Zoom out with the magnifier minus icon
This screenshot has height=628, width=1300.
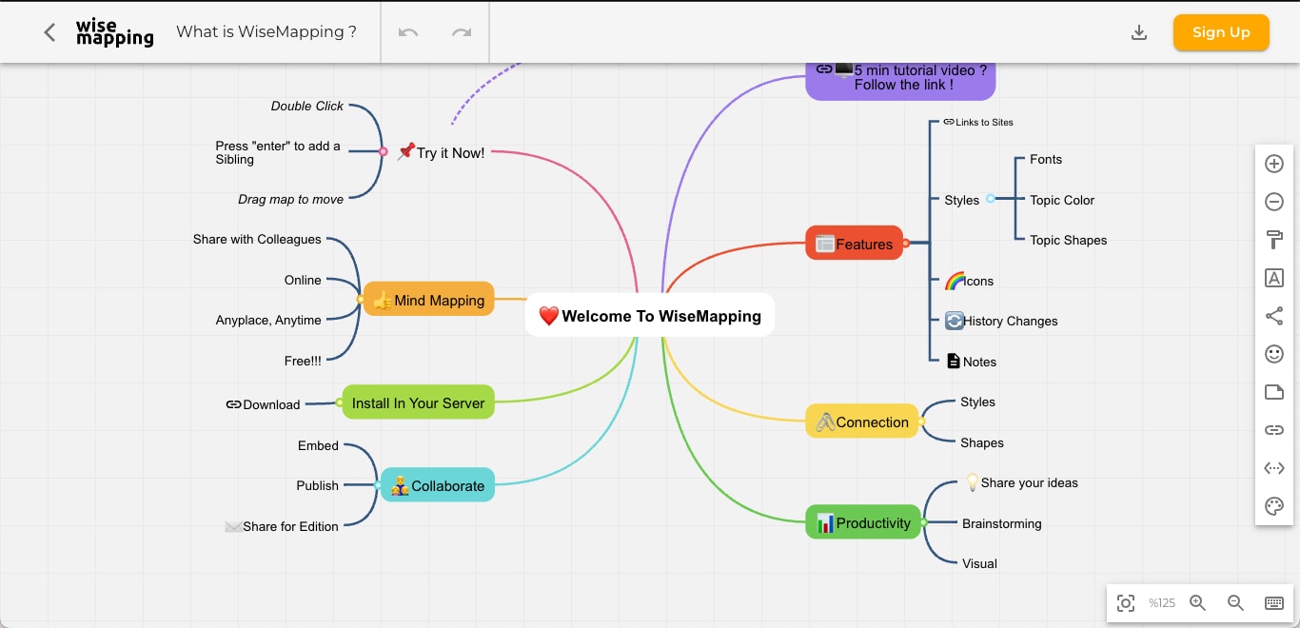coord(1236,602)
